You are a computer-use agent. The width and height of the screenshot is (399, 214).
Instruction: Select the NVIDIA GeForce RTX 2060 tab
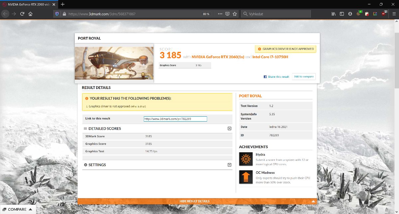[28, 4]
